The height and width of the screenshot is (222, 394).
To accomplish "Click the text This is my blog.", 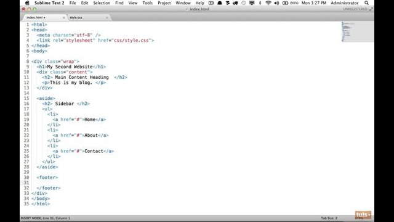I will (x=71, y=83).
